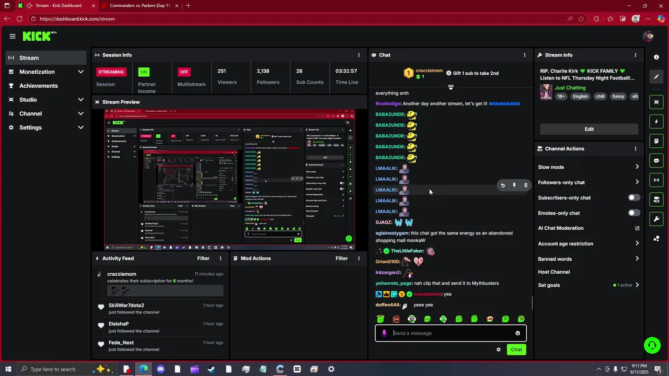The width and height of the screenshot is (669, 376).
Task: Toggle Emotes-only chat switch
Action: (634, 213)
